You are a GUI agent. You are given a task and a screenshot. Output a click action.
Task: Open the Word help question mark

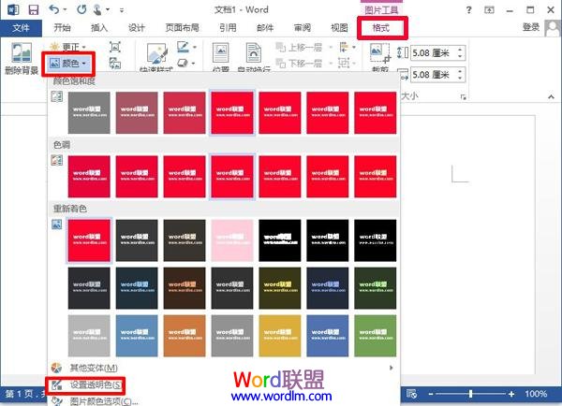pyautogui.click(x=469, y=10)
